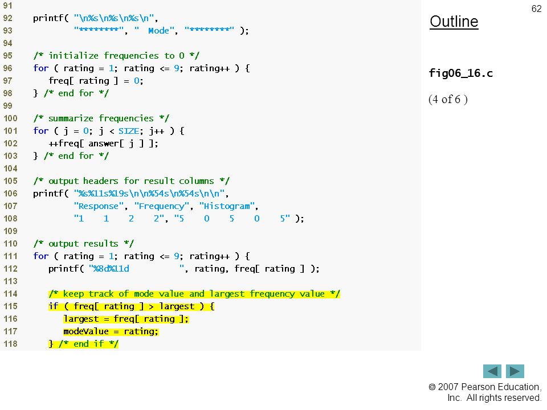Select the 'summarize frequencies' comment
The width and height of the screenshot is (547, 410).
(101, 118)
